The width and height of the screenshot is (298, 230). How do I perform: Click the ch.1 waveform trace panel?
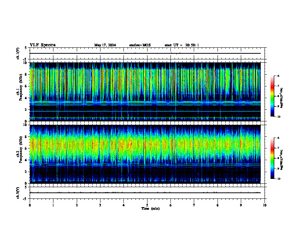pos(147,53)
